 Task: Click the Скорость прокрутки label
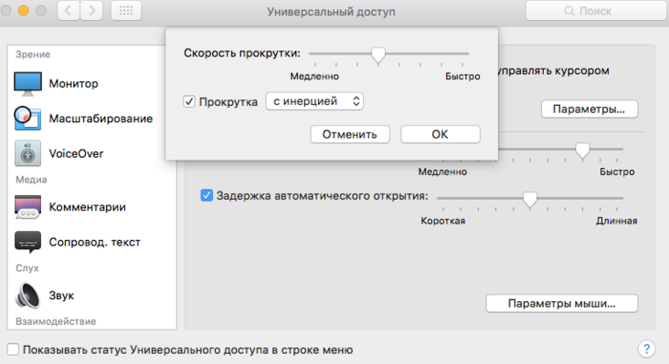pyautogui.click(x=242, y=53)
